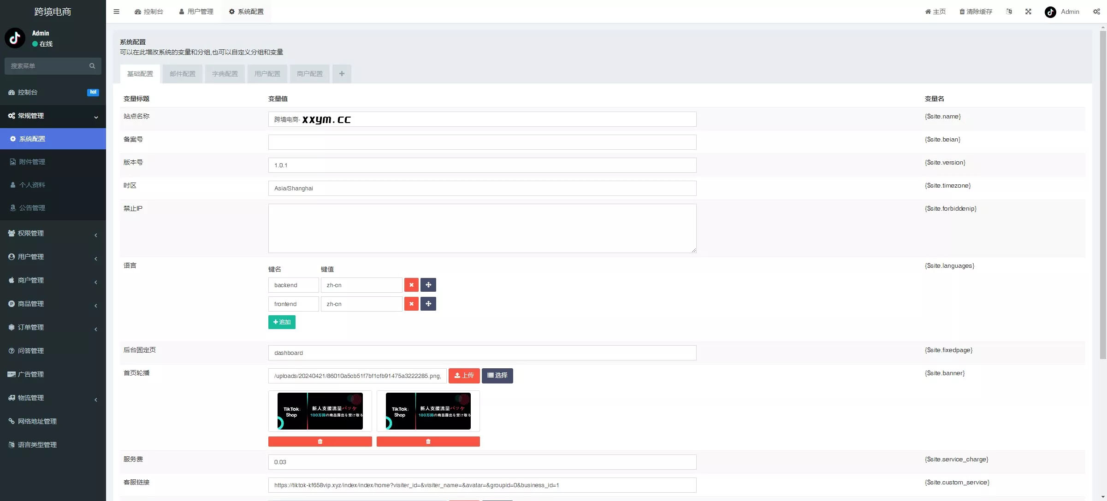
Task: Delete the backend language row
Action: coord(411,285)
